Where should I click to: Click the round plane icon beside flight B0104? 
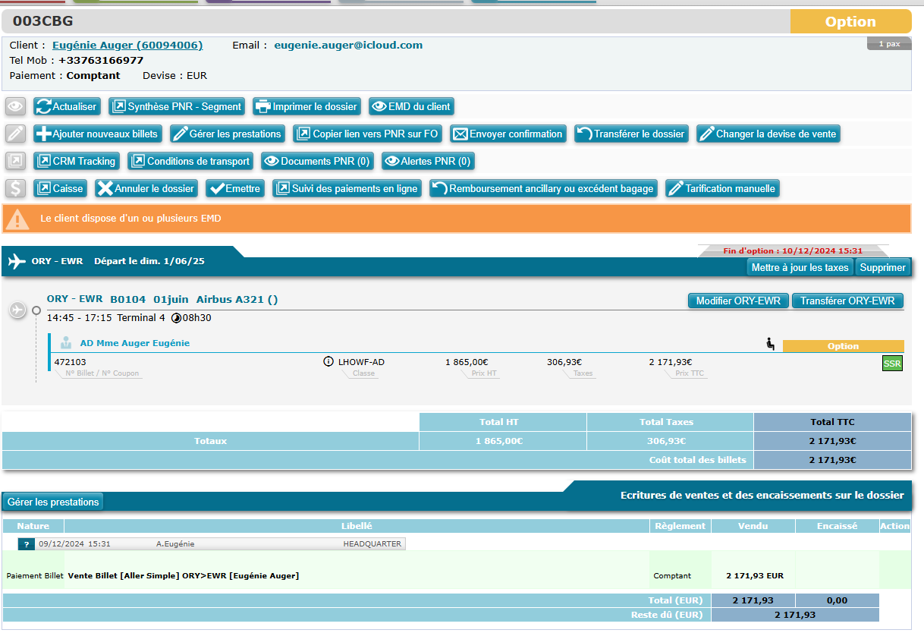17,310
